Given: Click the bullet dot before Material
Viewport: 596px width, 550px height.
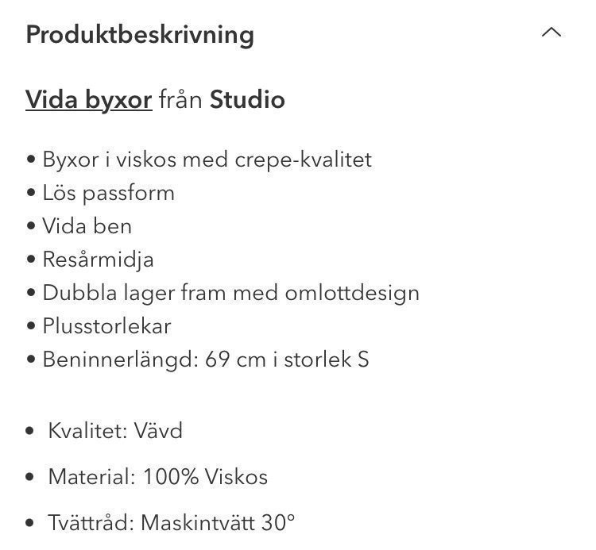Looking at the screenshot, I should coord(30,478).
